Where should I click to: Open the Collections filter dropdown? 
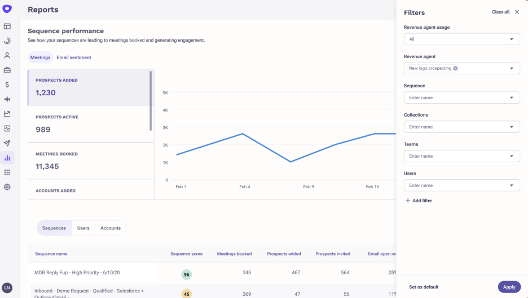tap(461, 127)
